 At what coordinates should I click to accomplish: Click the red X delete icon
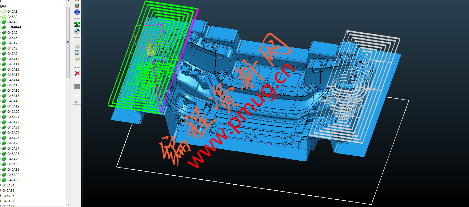77,73
